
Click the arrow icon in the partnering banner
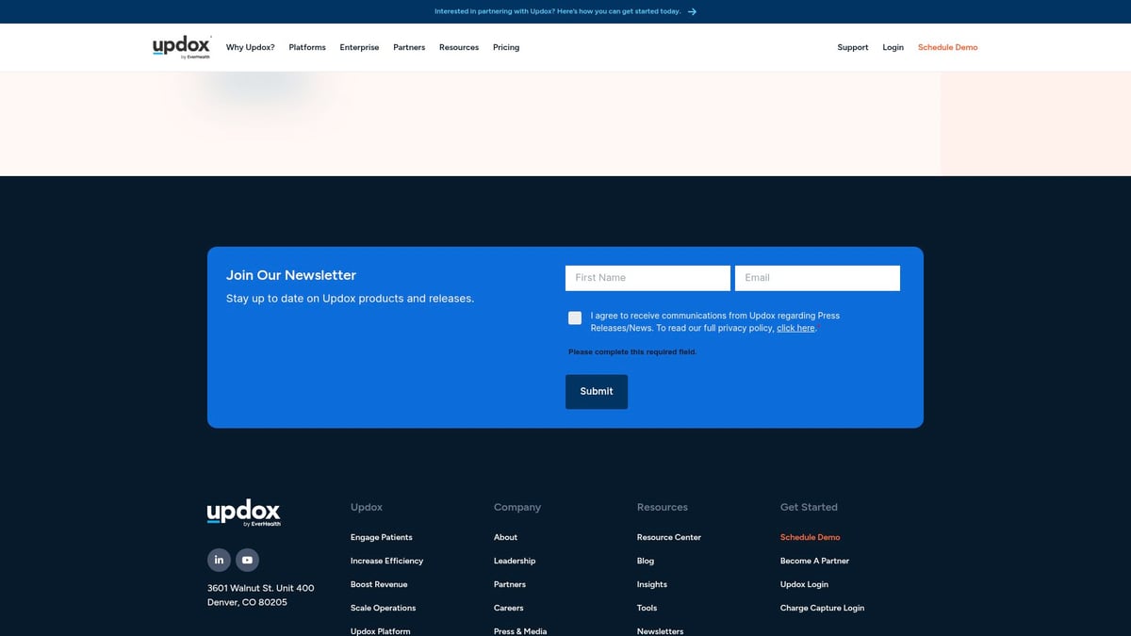pos(691,11)
